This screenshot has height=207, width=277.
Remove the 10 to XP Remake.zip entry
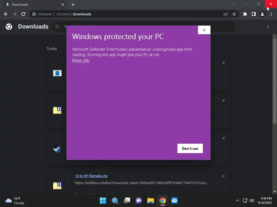point(223,176)
